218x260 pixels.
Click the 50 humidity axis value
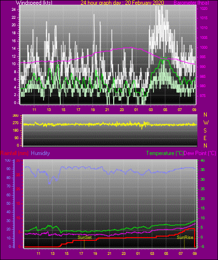coord(8,203)
